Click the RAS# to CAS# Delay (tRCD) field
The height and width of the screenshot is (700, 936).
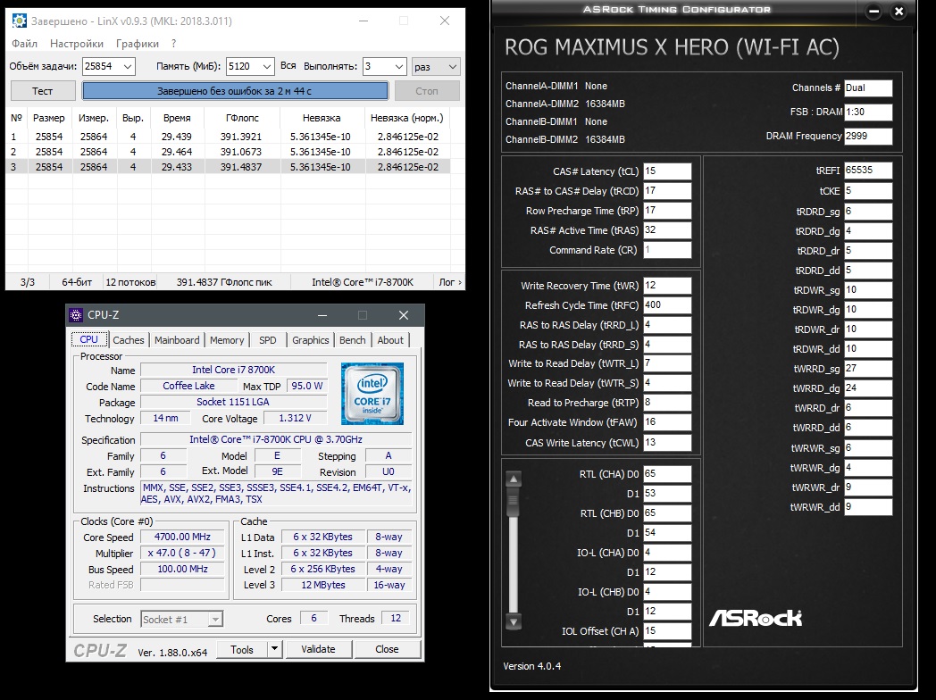click(667, 191)
